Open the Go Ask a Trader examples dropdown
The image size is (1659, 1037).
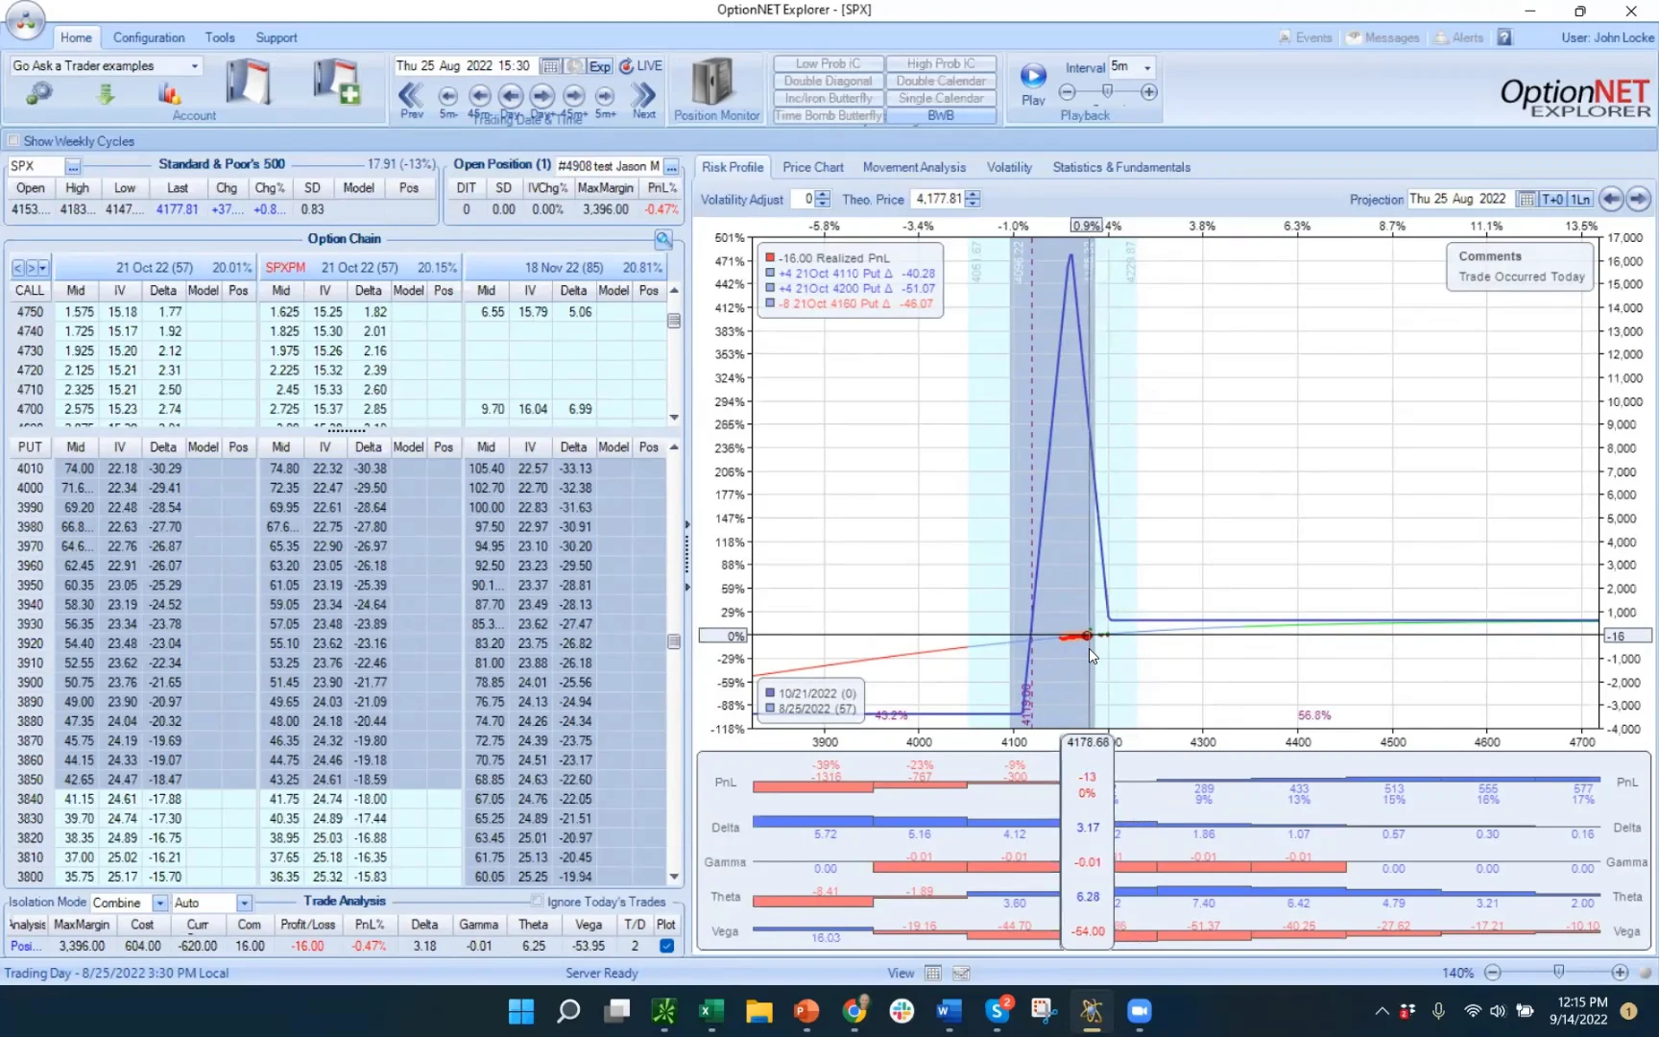(x=195, y=66)
